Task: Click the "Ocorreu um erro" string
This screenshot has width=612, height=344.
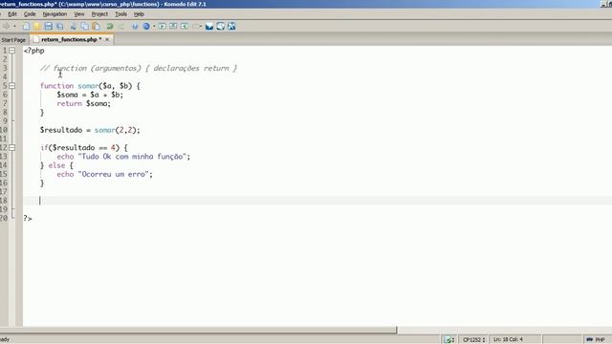Action: point(114,174)
